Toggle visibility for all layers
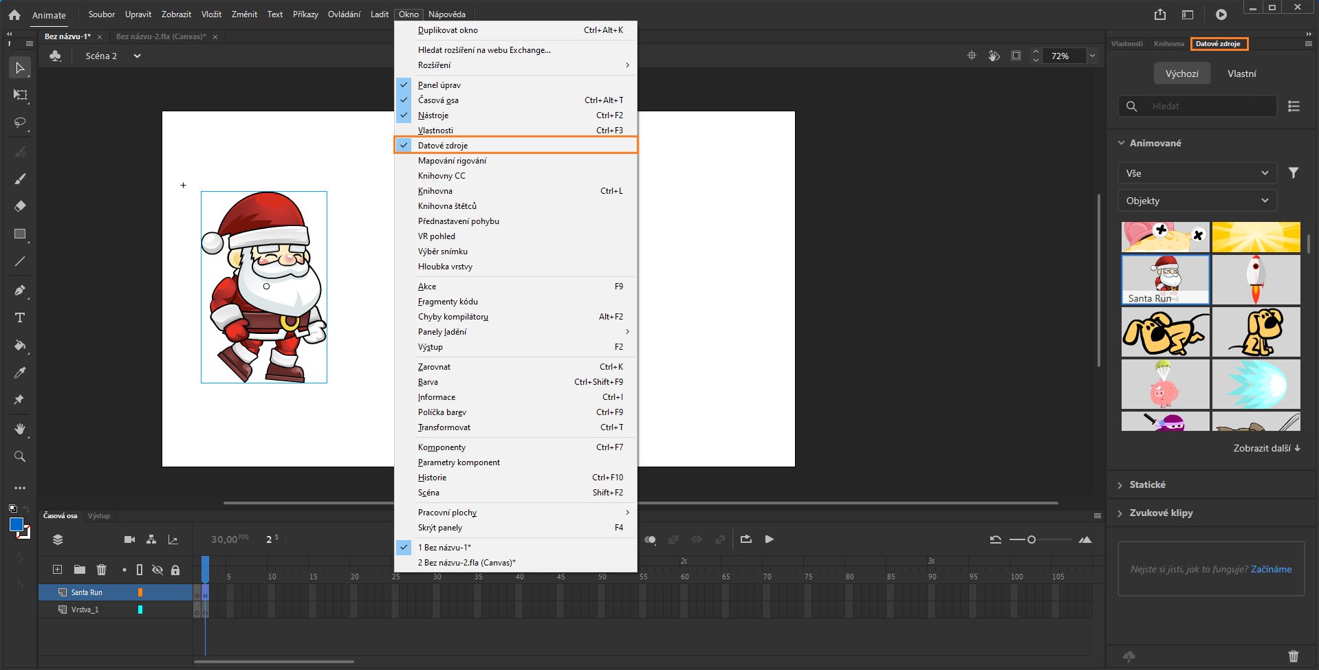Viewport: 1319px width, 670px height. point(157,570)
